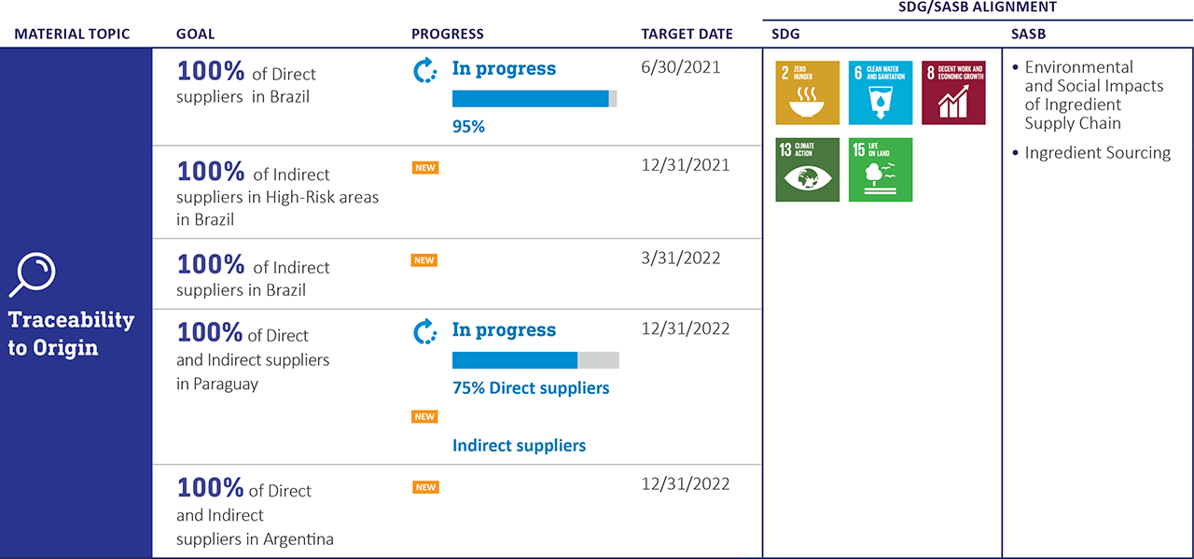The height and width of the screenshot is (559, 1194).
Task: Click the Ingredient Sourcing SASB item
Action: click(1097, 153)
